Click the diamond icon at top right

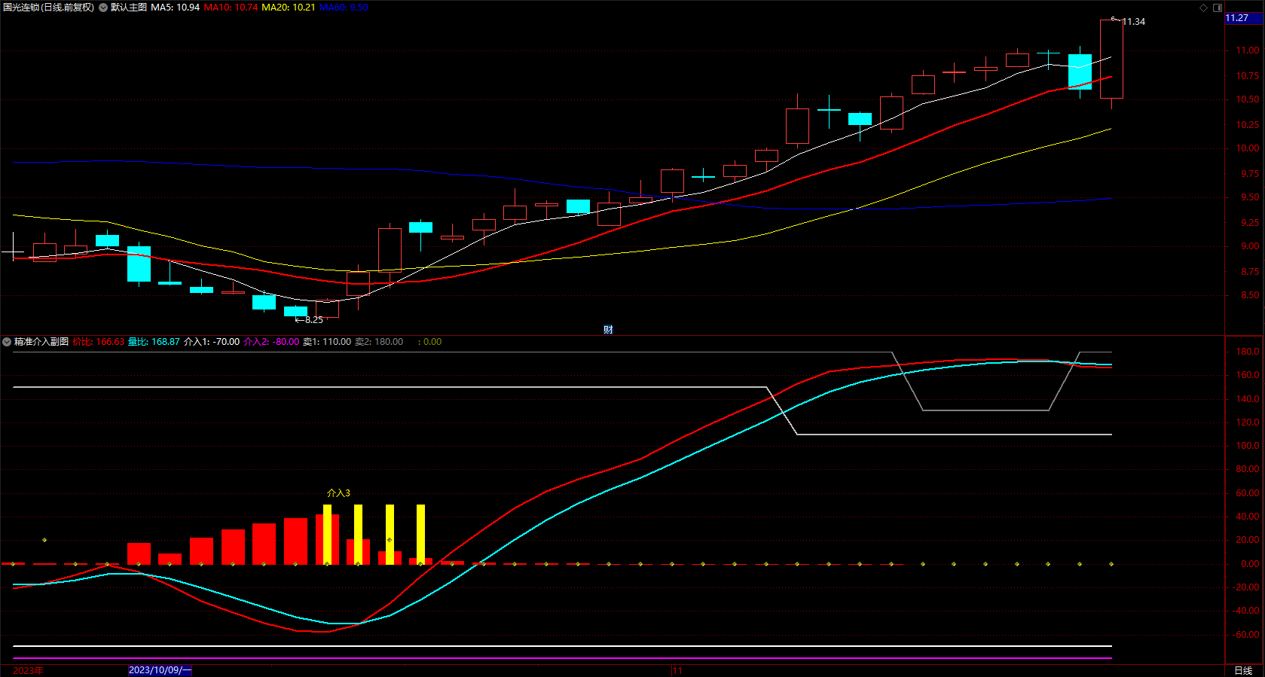(x=1203, y=8)
